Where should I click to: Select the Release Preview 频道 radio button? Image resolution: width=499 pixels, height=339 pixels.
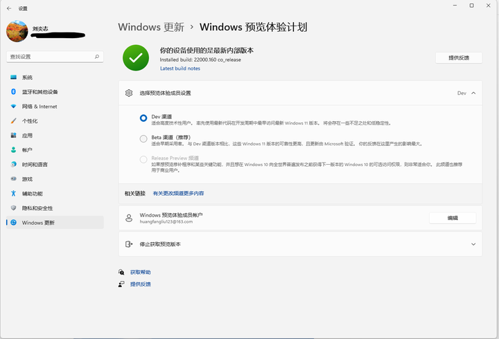point(143,160)
